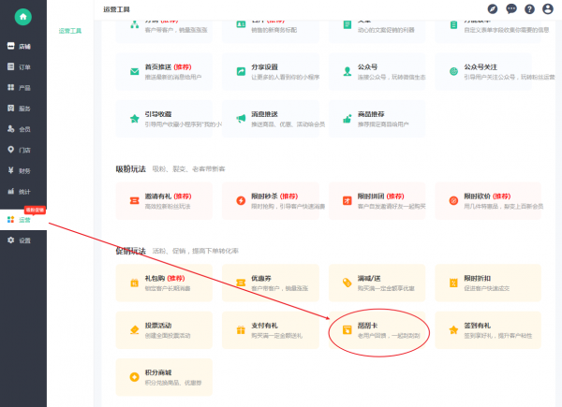Select 财务 in the sidebar
This screenshot has height=407, width=562.
[23, 170]
